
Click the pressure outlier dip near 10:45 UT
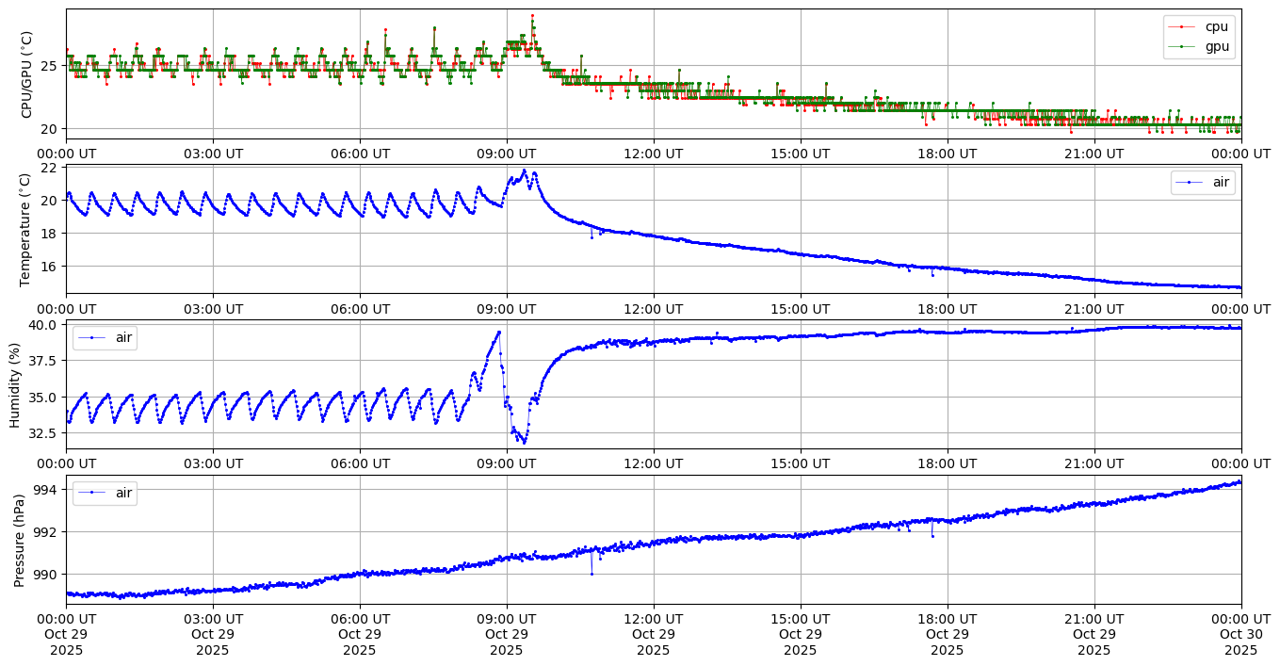coord(591,574)
